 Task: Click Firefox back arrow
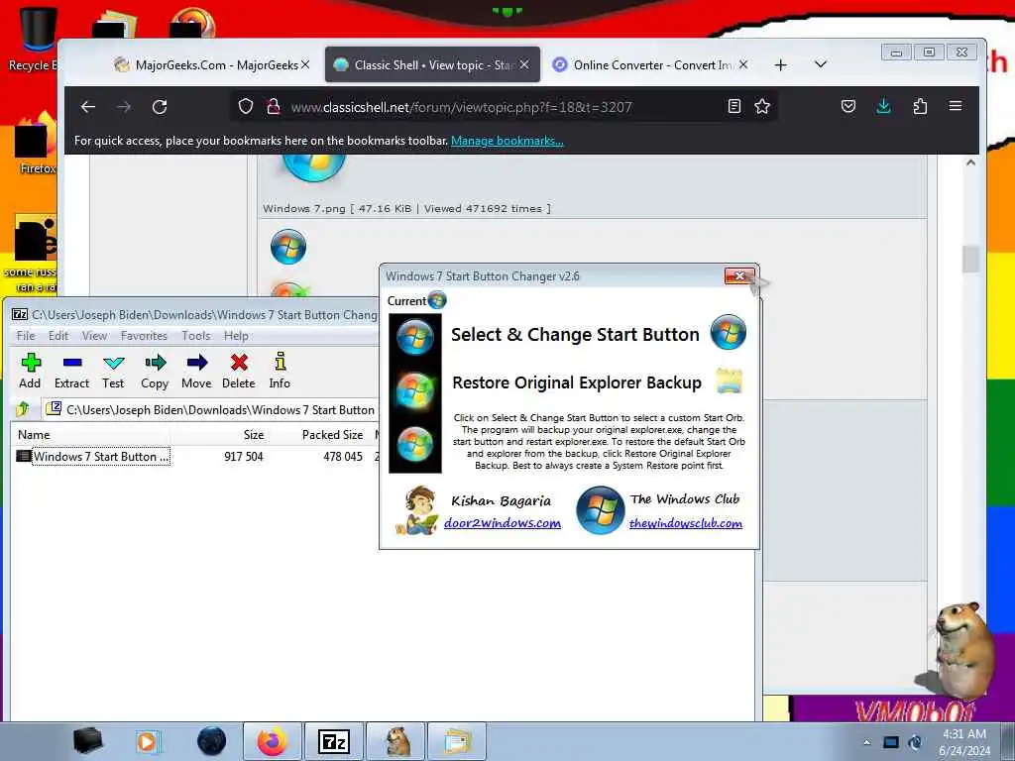point(88,107)
